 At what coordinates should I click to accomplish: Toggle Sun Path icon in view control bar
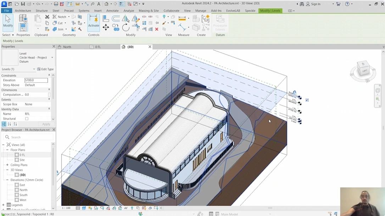pyautogui.click(x=90, y=208)
